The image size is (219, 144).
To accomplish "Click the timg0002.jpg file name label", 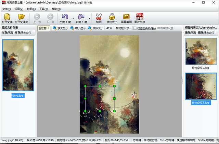I will [201, 103].
